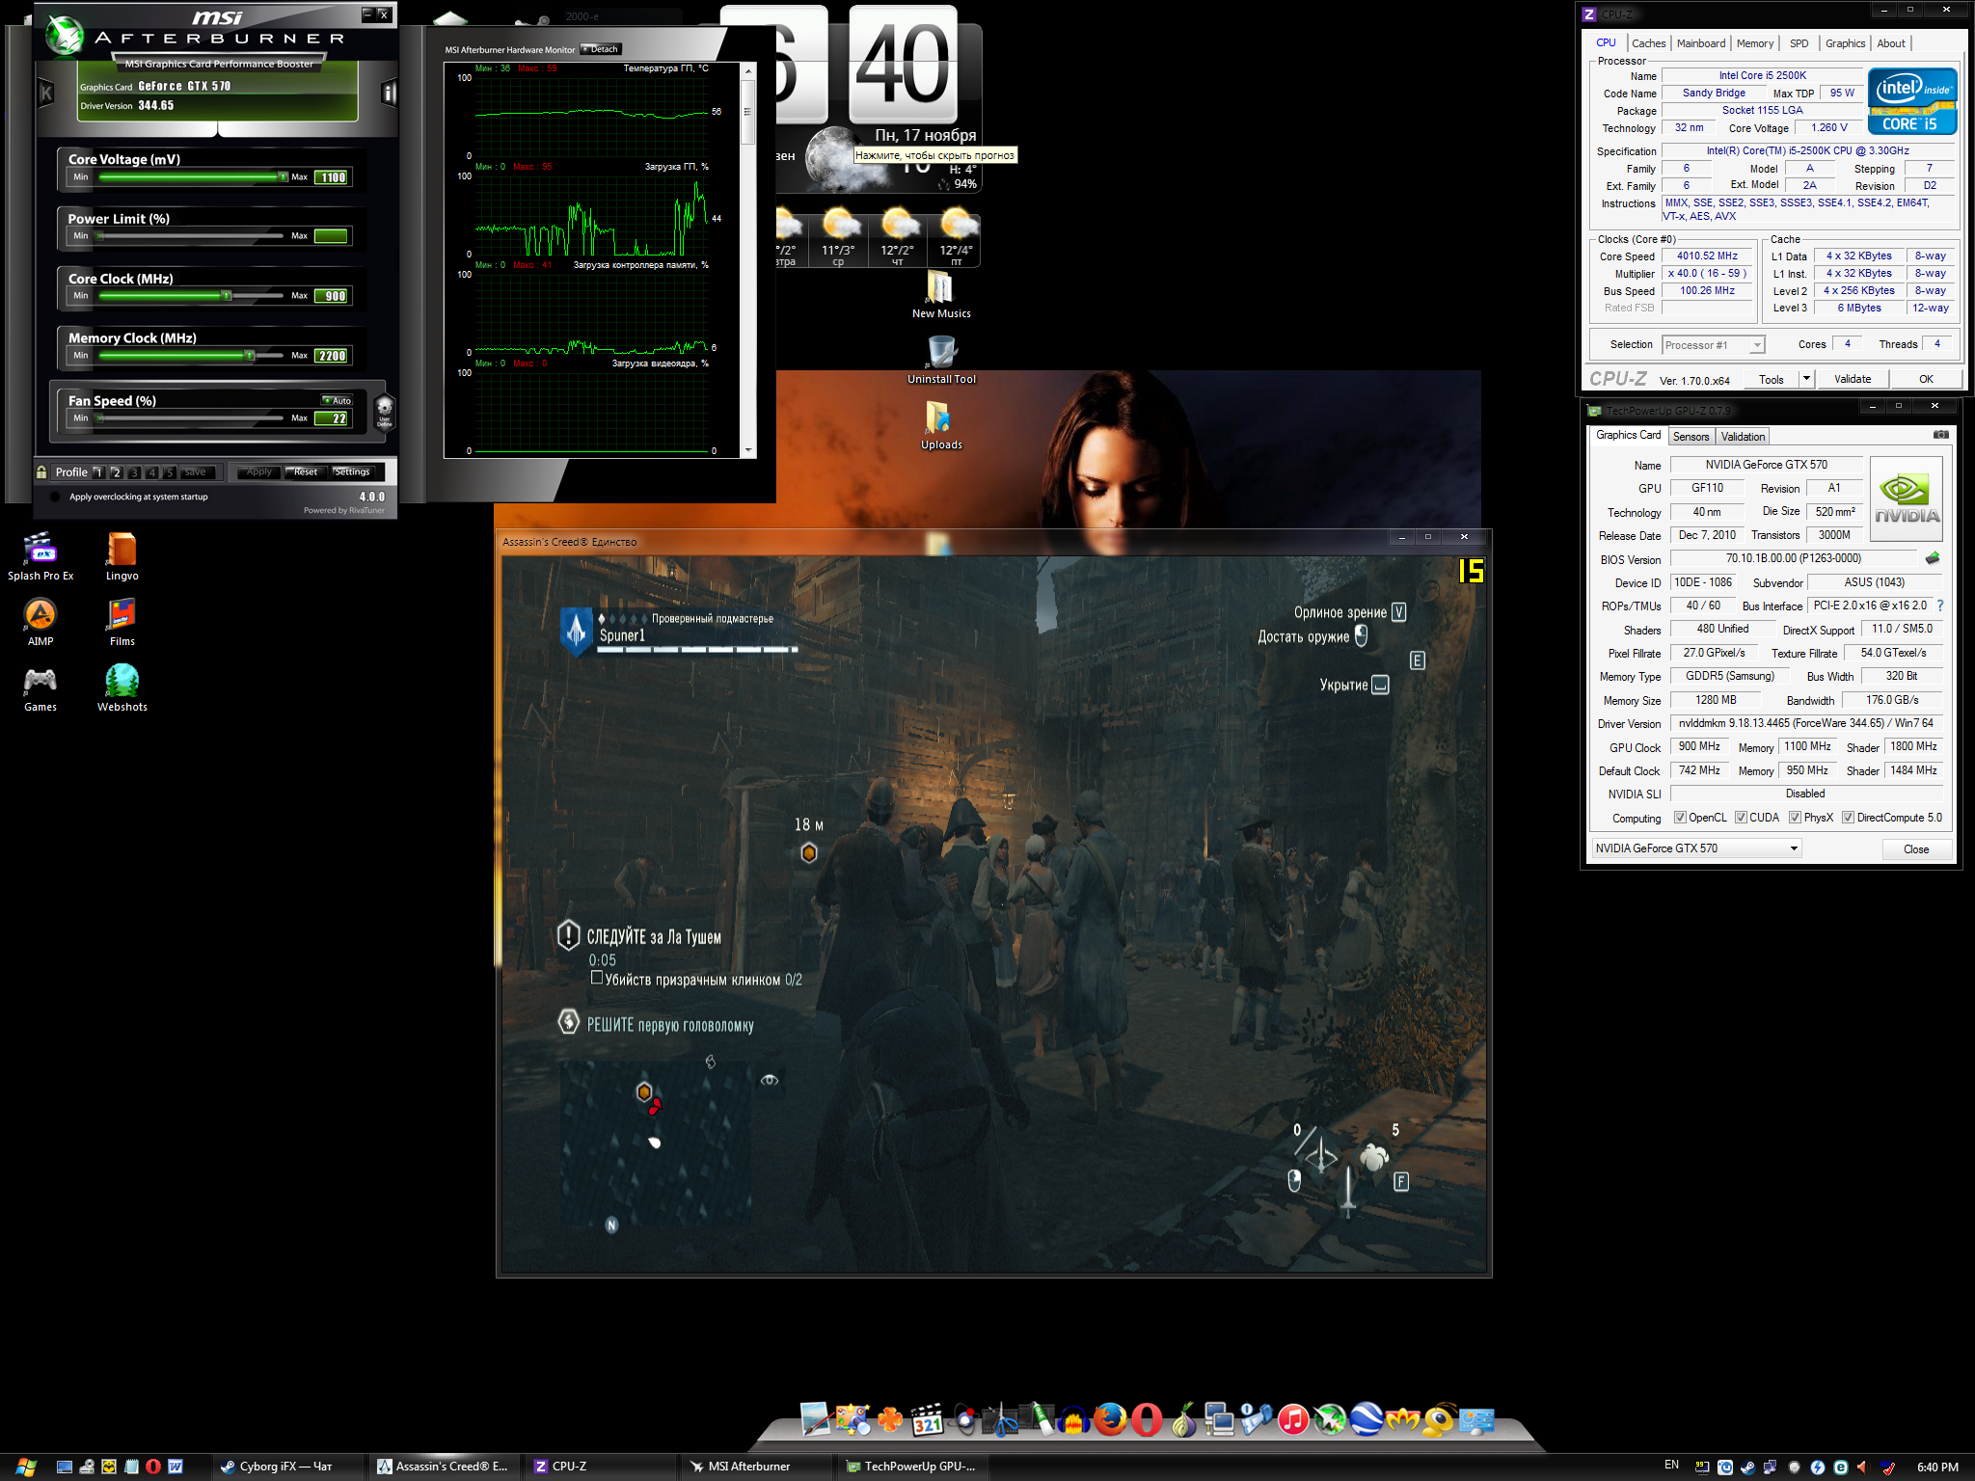Toggle Fan Speed Auto mode
The width and height of the screenshot is (1975, 1481).
[338, 401]
